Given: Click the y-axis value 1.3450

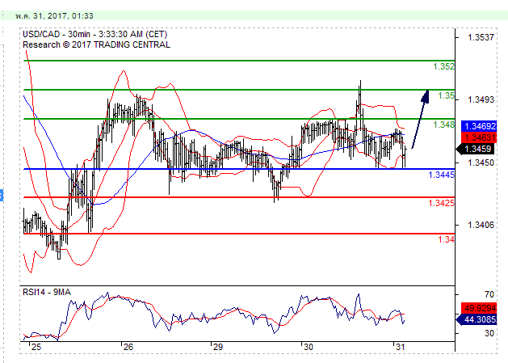Looking at the screenshot, I should click(481, 163).
